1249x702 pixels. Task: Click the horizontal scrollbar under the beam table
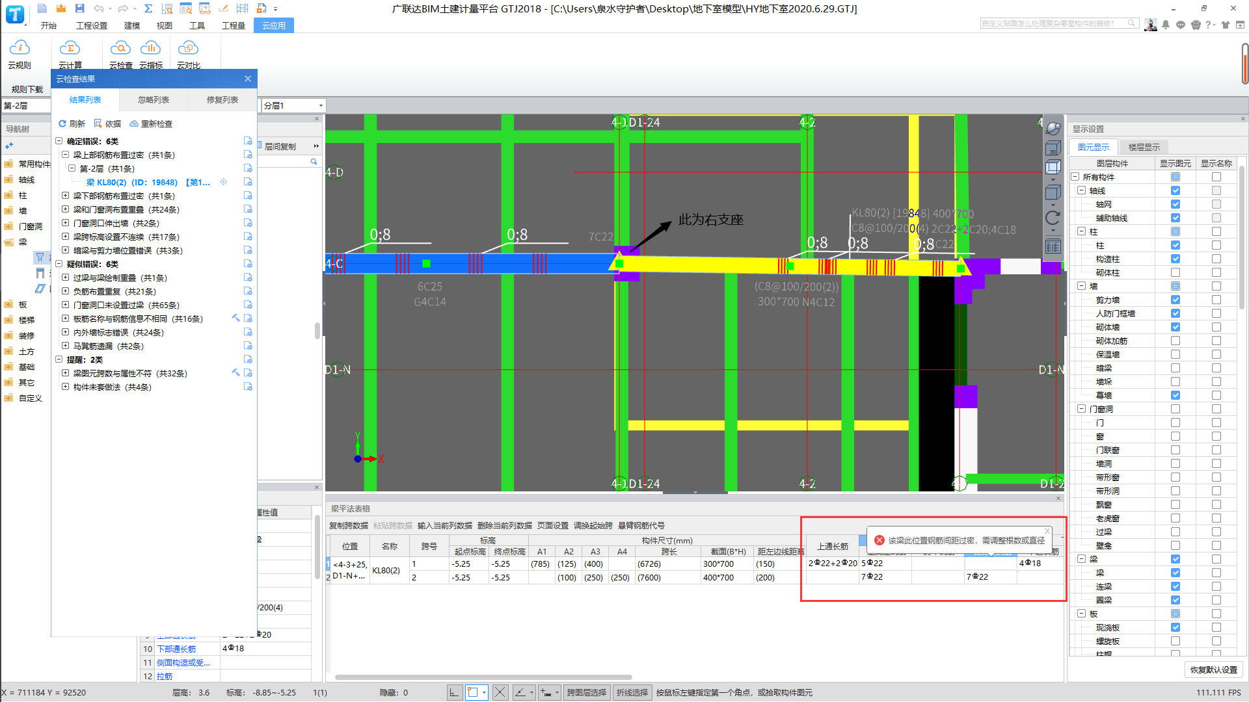(x=483, y=677)
